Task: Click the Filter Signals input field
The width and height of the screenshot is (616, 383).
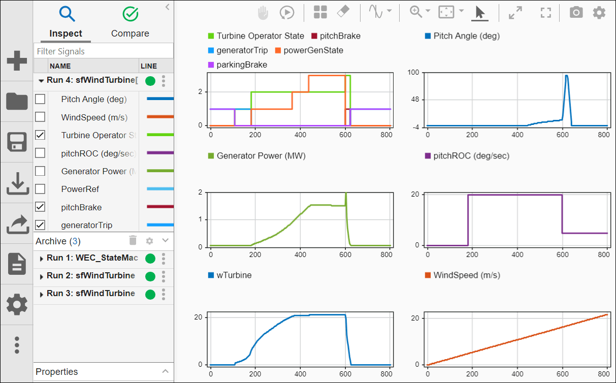Action: click(x=103, y=51)
